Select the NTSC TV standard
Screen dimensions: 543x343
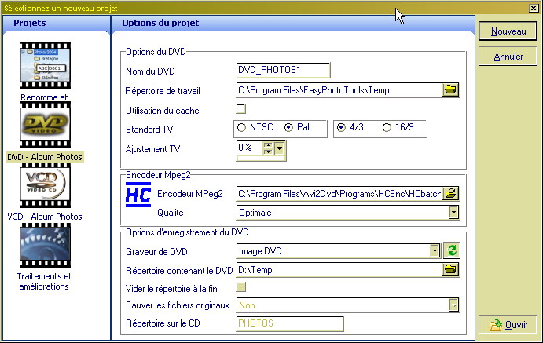coord(242,127)
